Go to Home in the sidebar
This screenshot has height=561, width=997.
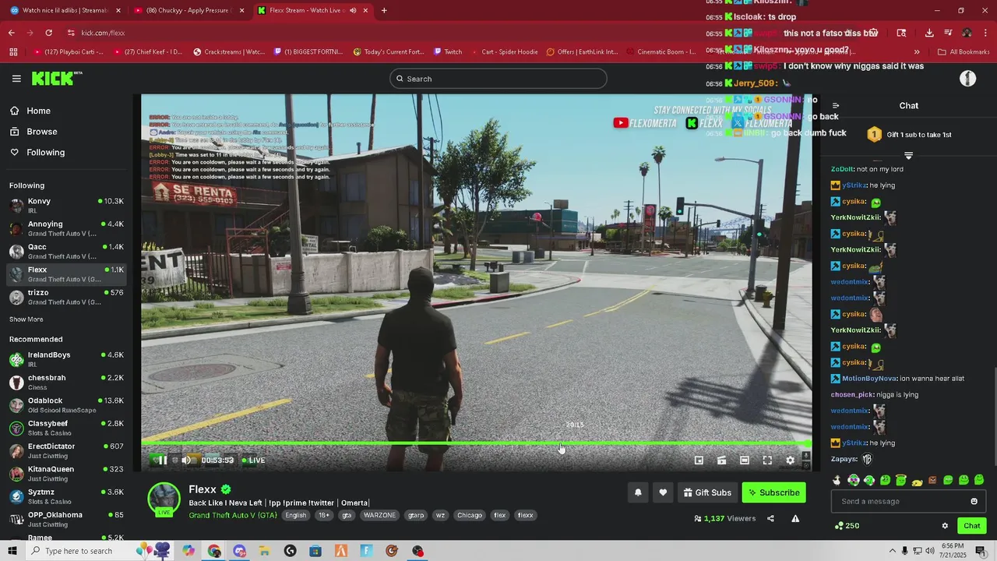coord(38,111)
